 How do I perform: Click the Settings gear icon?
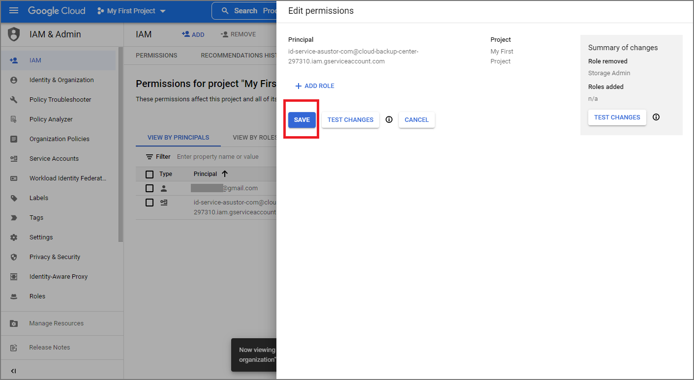click(14, 237)
